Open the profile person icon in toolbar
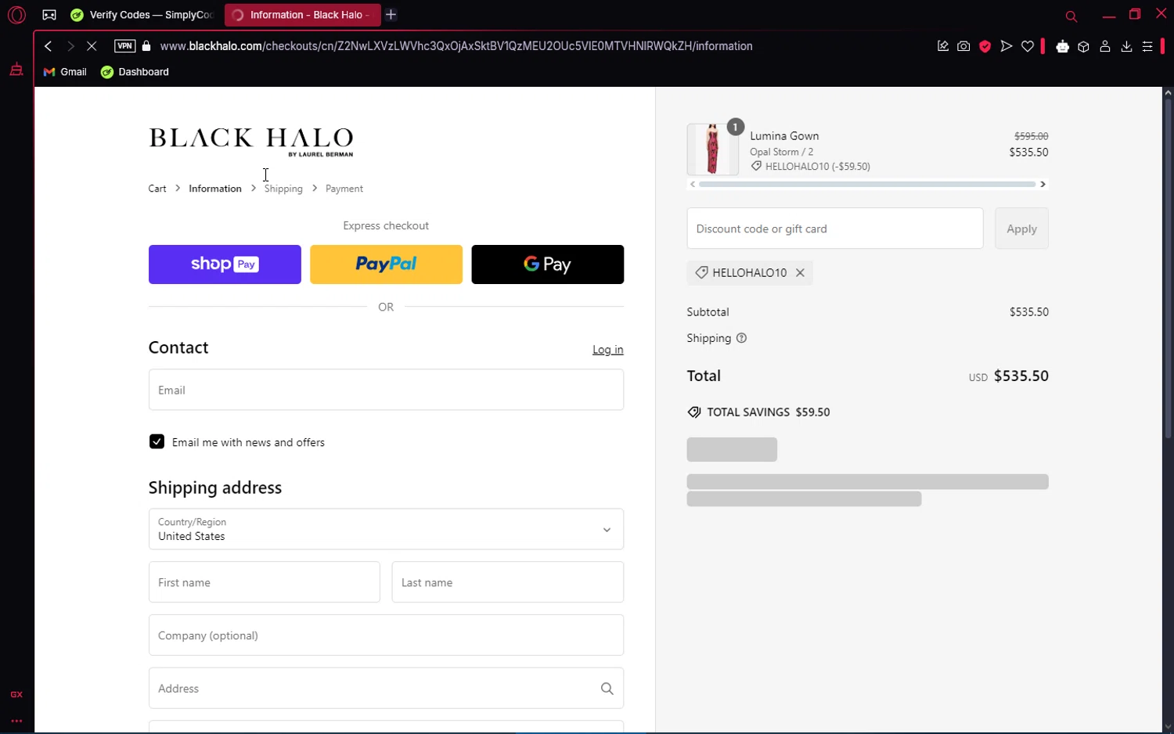 pos(1105,46)
